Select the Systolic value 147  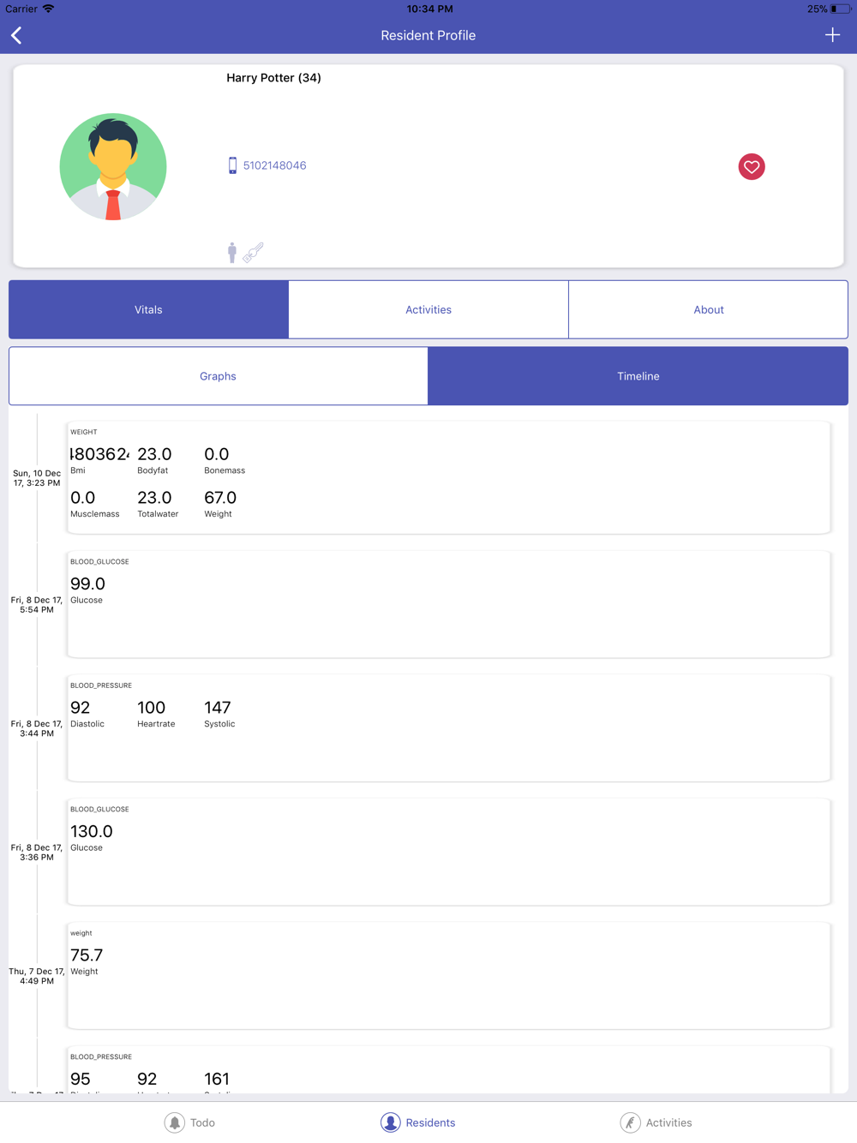(x=218, y=708)
